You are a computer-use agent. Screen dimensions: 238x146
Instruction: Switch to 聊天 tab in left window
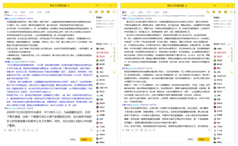click(x=7, y=12)
